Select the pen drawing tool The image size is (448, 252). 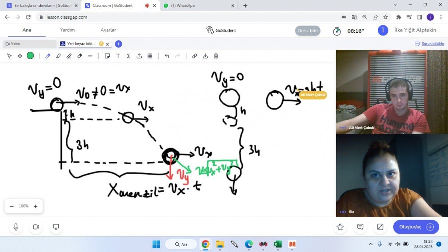[48, 56]
